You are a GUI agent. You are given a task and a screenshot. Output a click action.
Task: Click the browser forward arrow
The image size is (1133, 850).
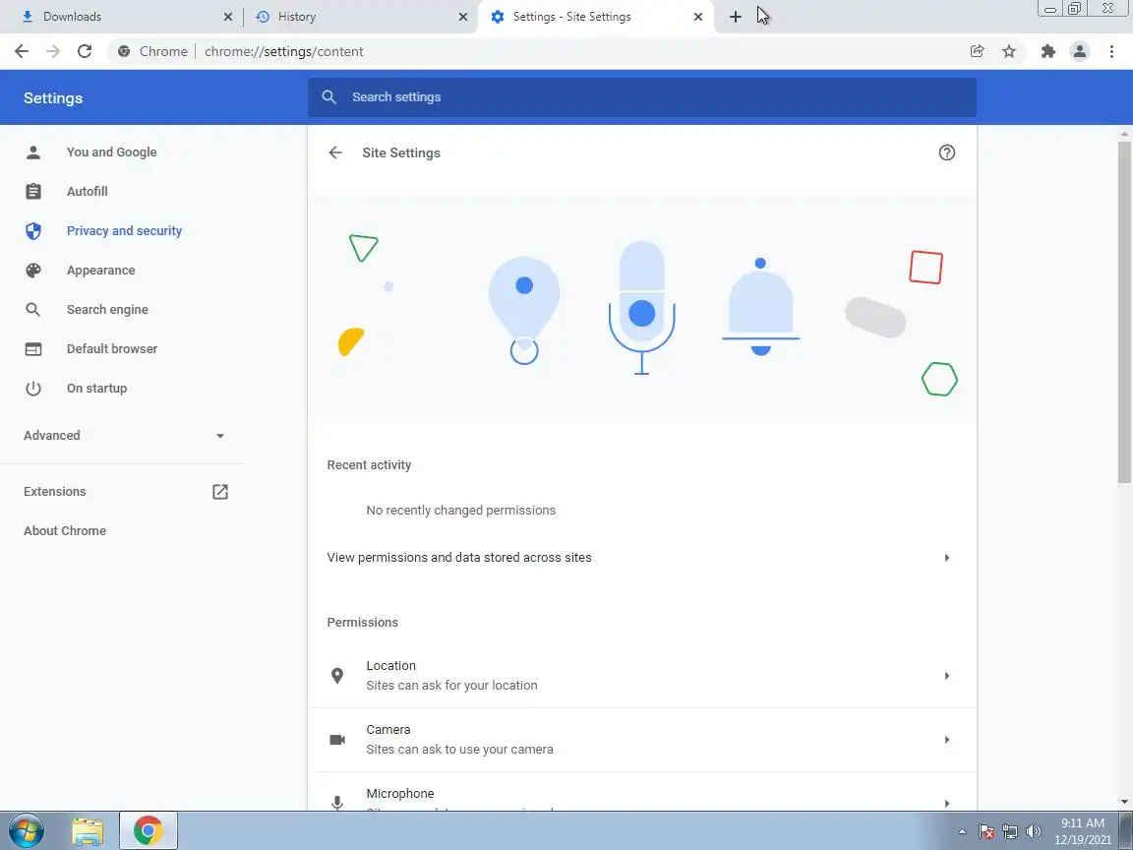point(53,51)
